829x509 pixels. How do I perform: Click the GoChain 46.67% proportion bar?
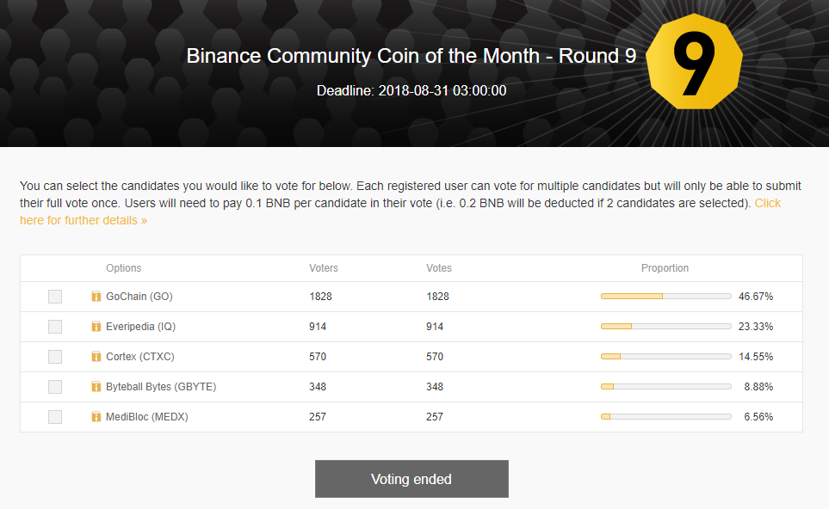point(665,297)
